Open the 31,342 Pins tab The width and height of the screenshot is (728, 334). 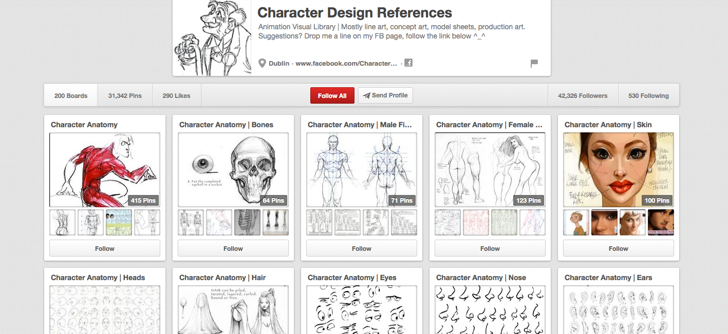tap(125, 95)
